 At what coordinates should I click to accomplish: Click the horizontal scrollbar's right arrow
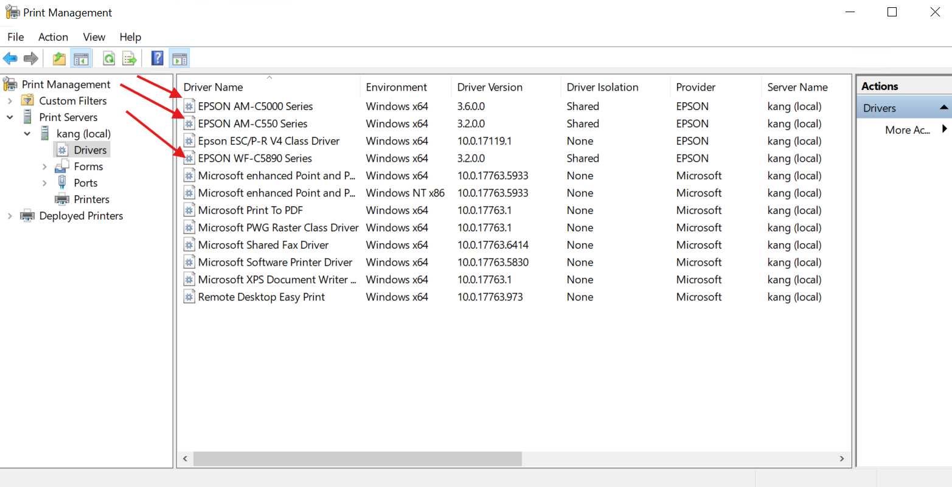point(842,459)
